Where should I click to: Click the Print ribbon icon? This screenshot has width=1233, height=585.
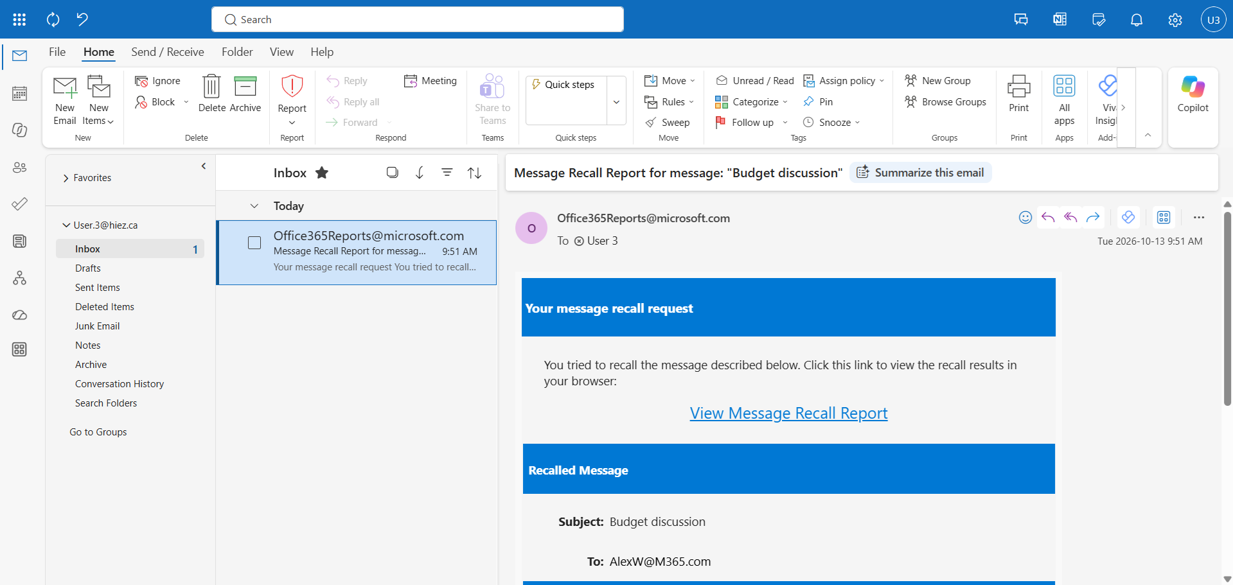pos(1019,94)
